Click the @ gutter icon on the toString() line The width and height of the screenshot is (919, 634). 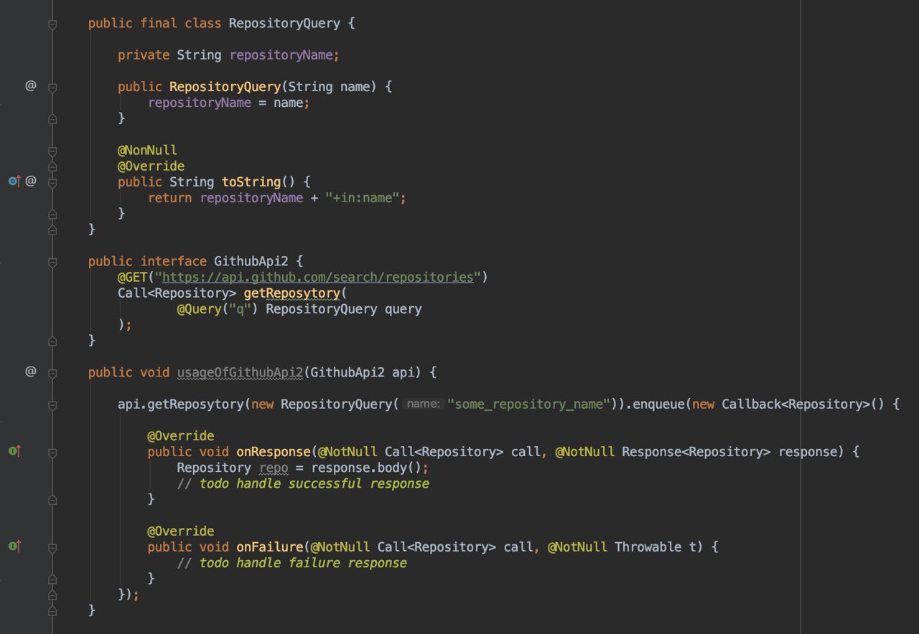click(x=30, y=181)
